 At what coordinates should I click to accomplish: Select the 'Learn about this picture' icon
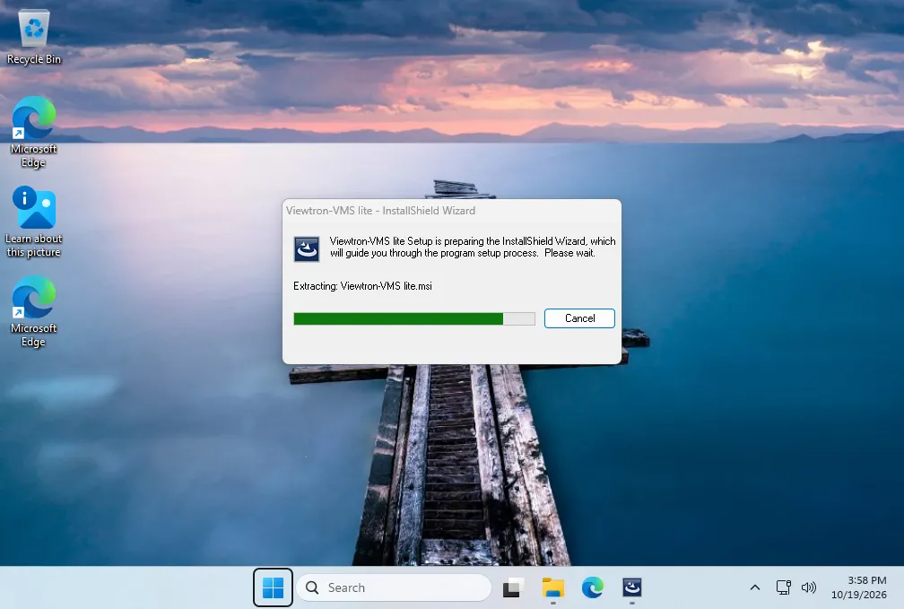tap(34, 222)
